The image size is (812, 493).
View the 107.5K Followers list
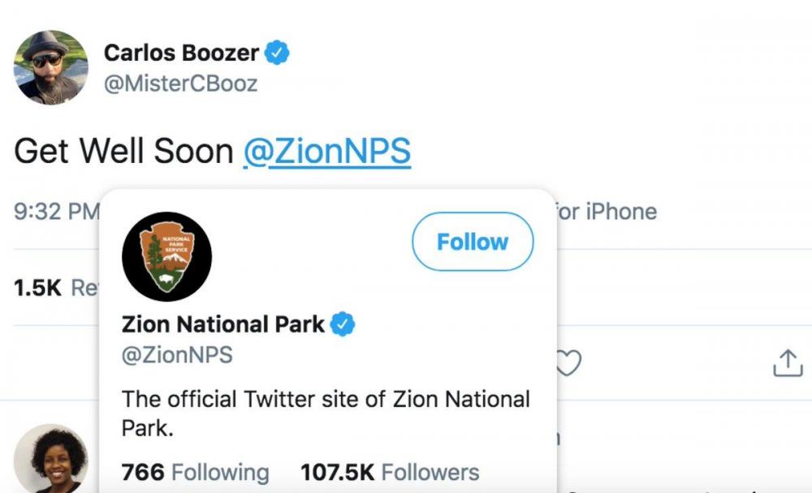point(390,472)
